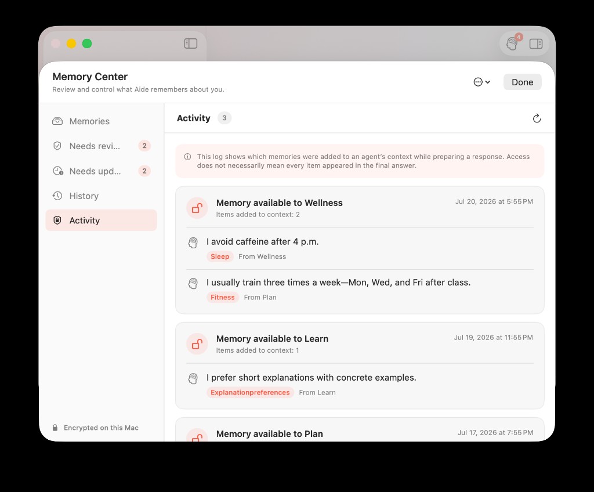Click 'Items added to context: 1' text
Viewport: 594px width, 492px height.
pyautogui.click(x=258, y=350)
